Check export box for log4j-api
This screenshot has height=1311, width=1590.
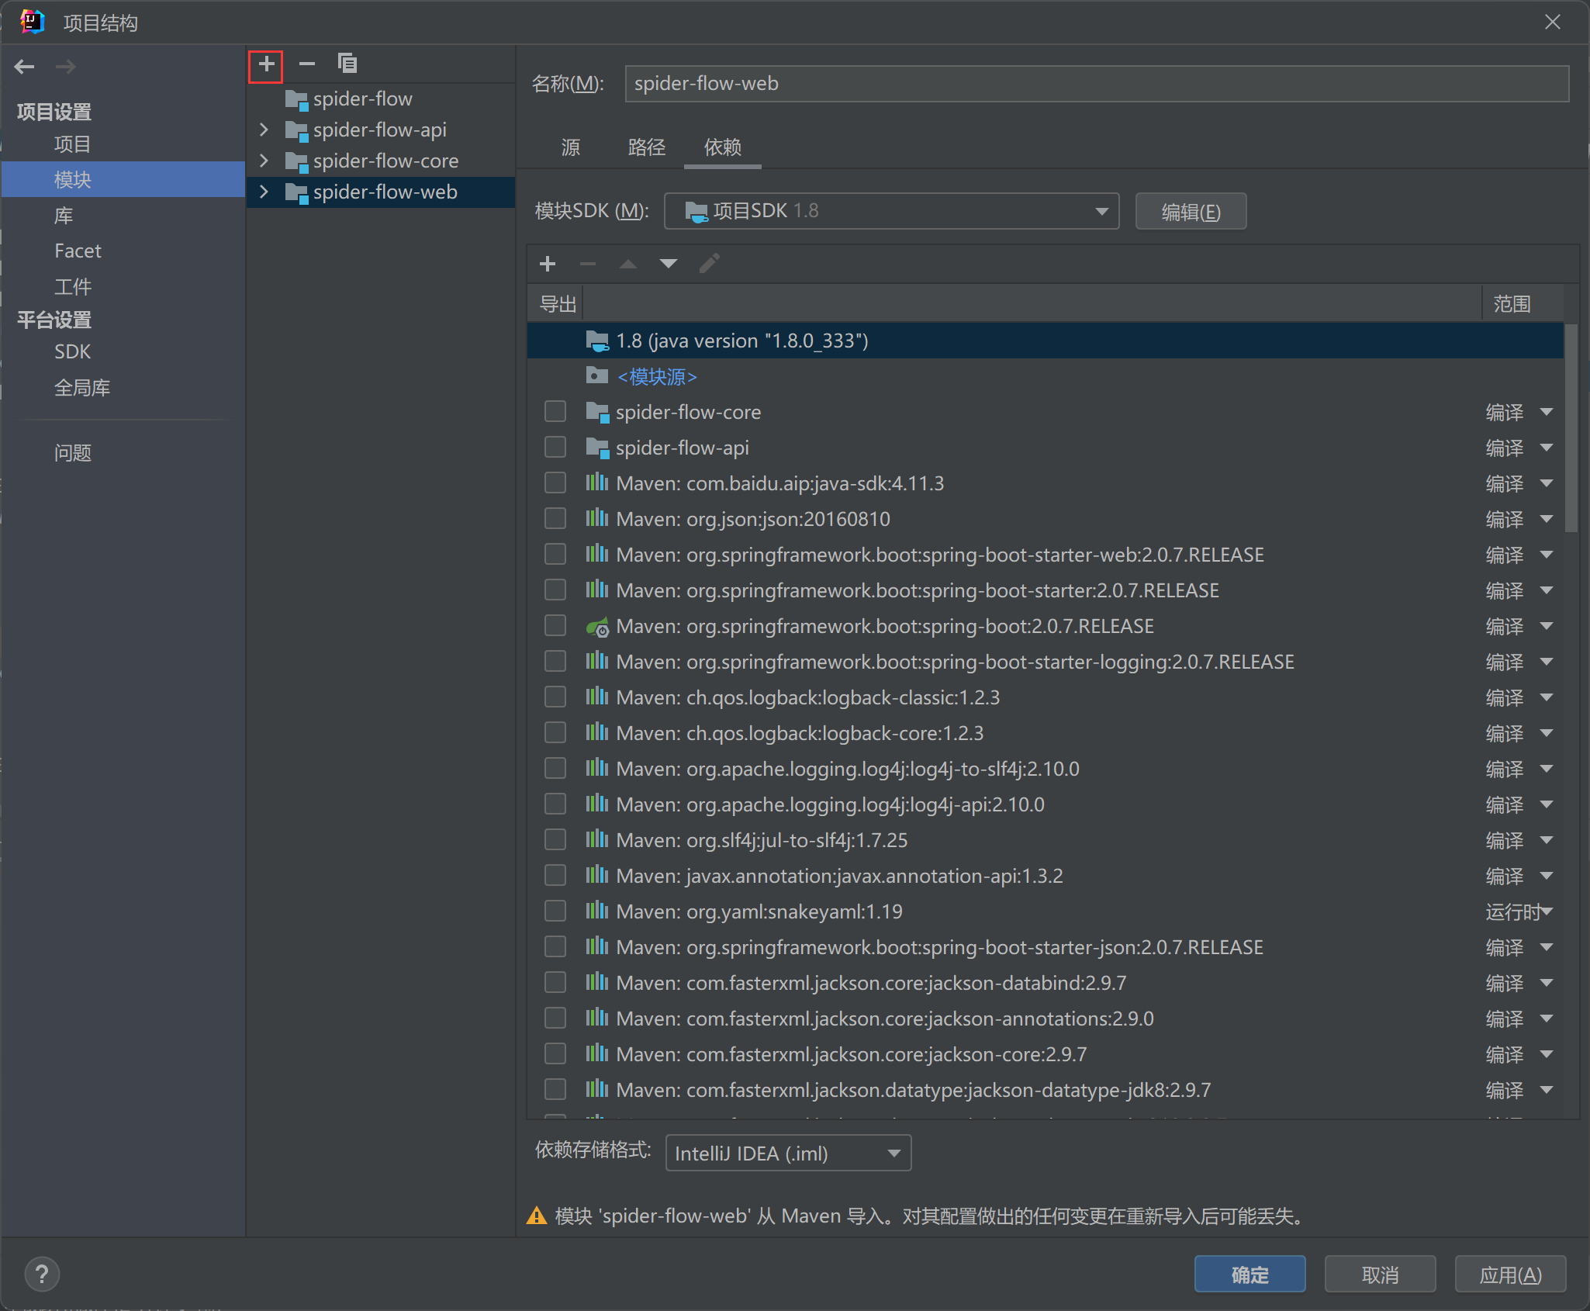555,804
